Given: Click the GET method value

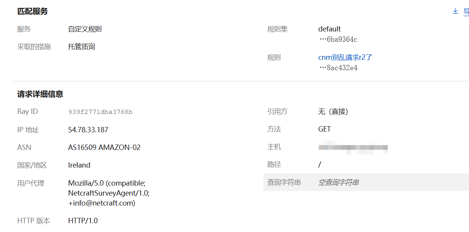Looking at the screenshot, I should pos(324,129).
